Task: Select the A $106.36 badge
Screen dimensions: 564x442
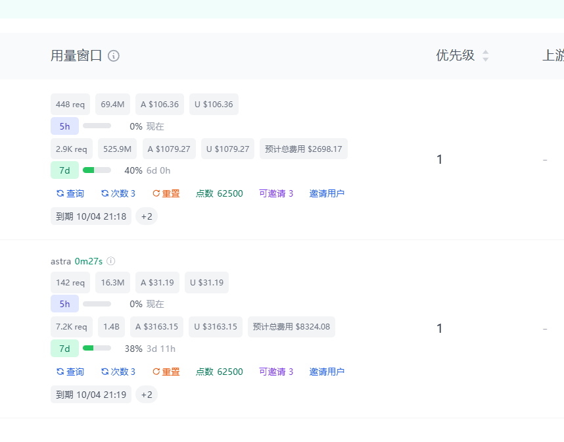Action: 160,105
